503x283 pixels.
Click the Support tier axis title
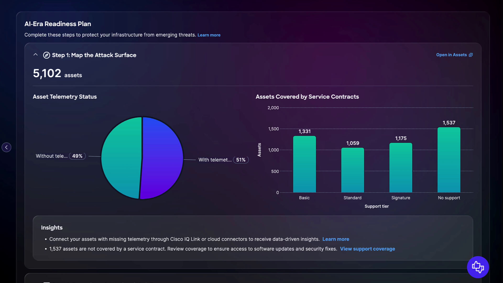376,206
